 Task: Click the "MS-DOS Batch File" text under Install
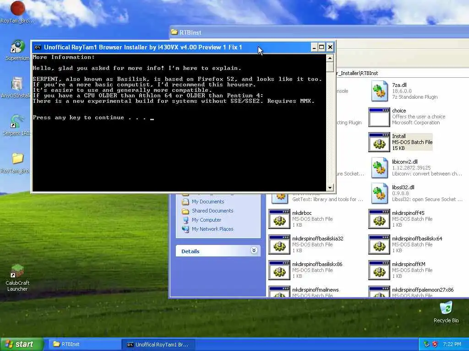click(412, 142)
